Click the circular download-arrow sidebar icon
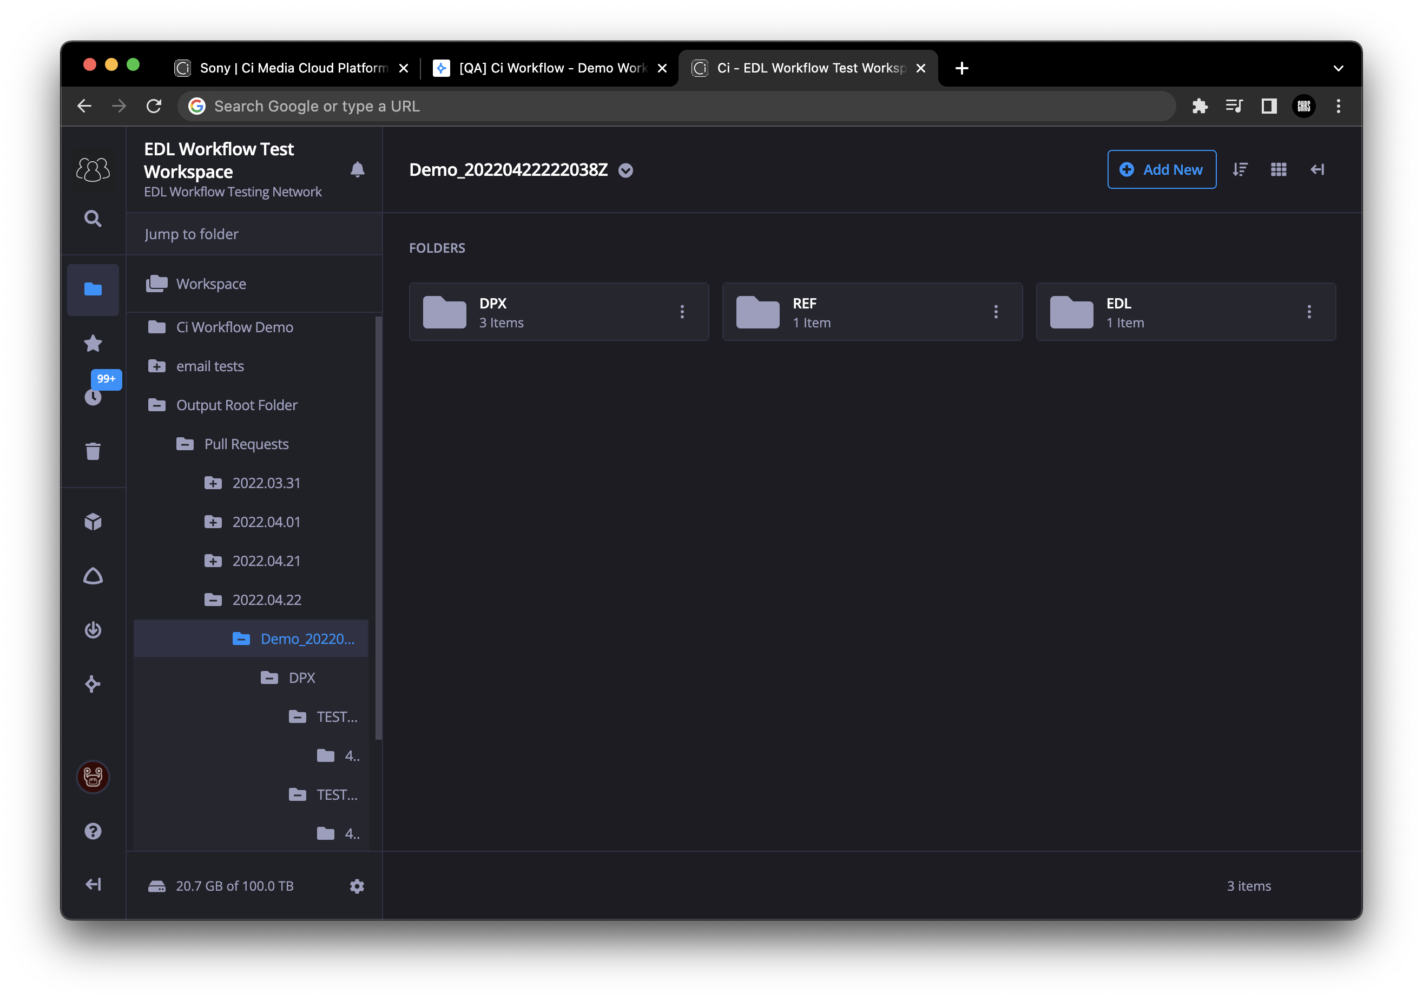Viewport: 1423px width, 1000px height. click(93, 630)
